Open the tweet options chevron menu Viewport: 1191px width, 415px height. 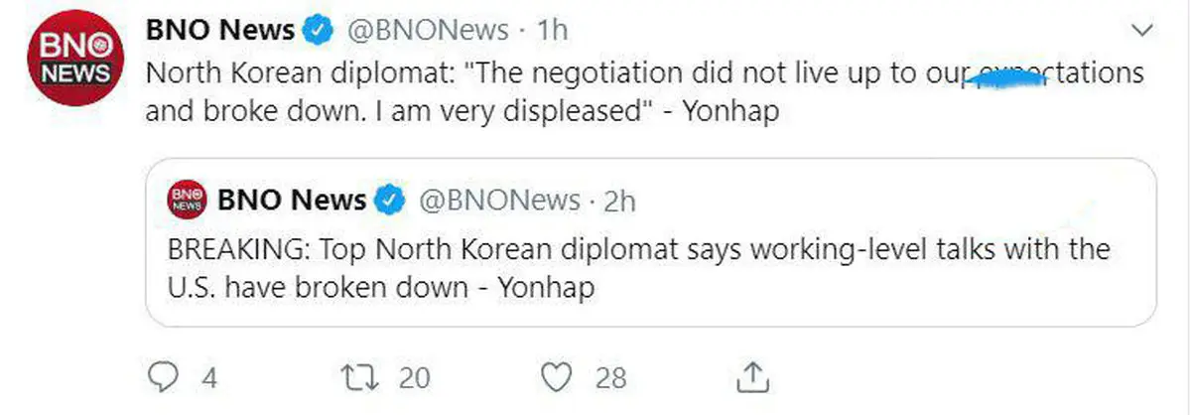point(1140,32)
